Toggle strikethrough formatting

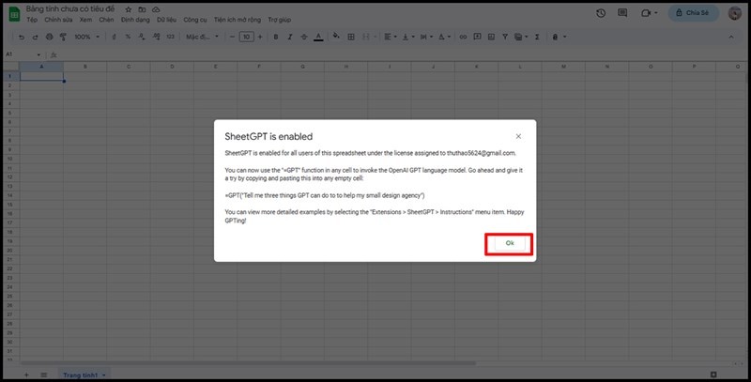coord(304,37)
